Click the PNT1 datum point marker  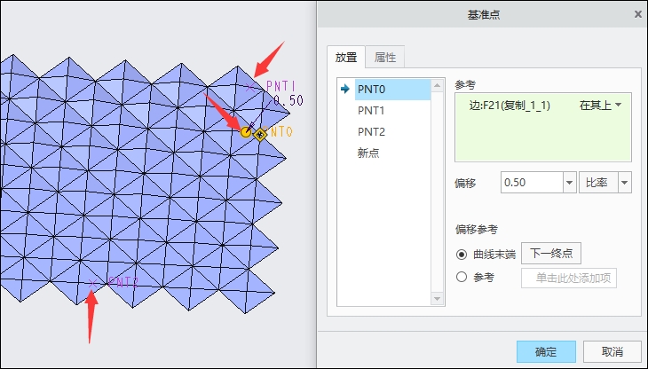point(250,87)
